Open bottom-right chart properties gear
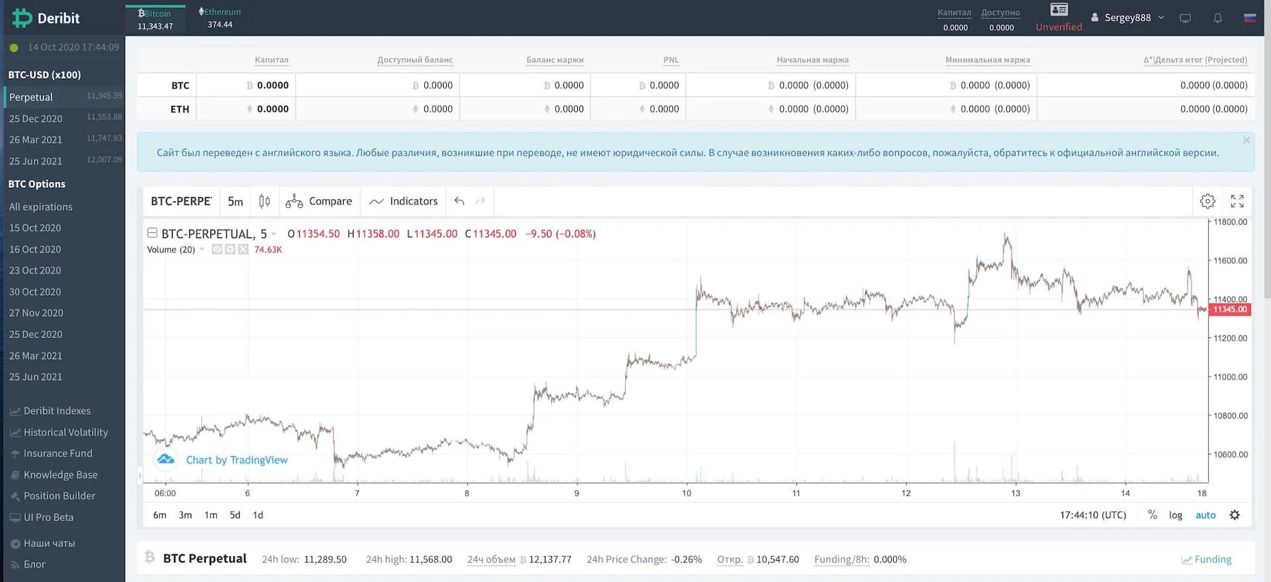Screen dimensions: 1271x582 click(x=1235, y=515)
